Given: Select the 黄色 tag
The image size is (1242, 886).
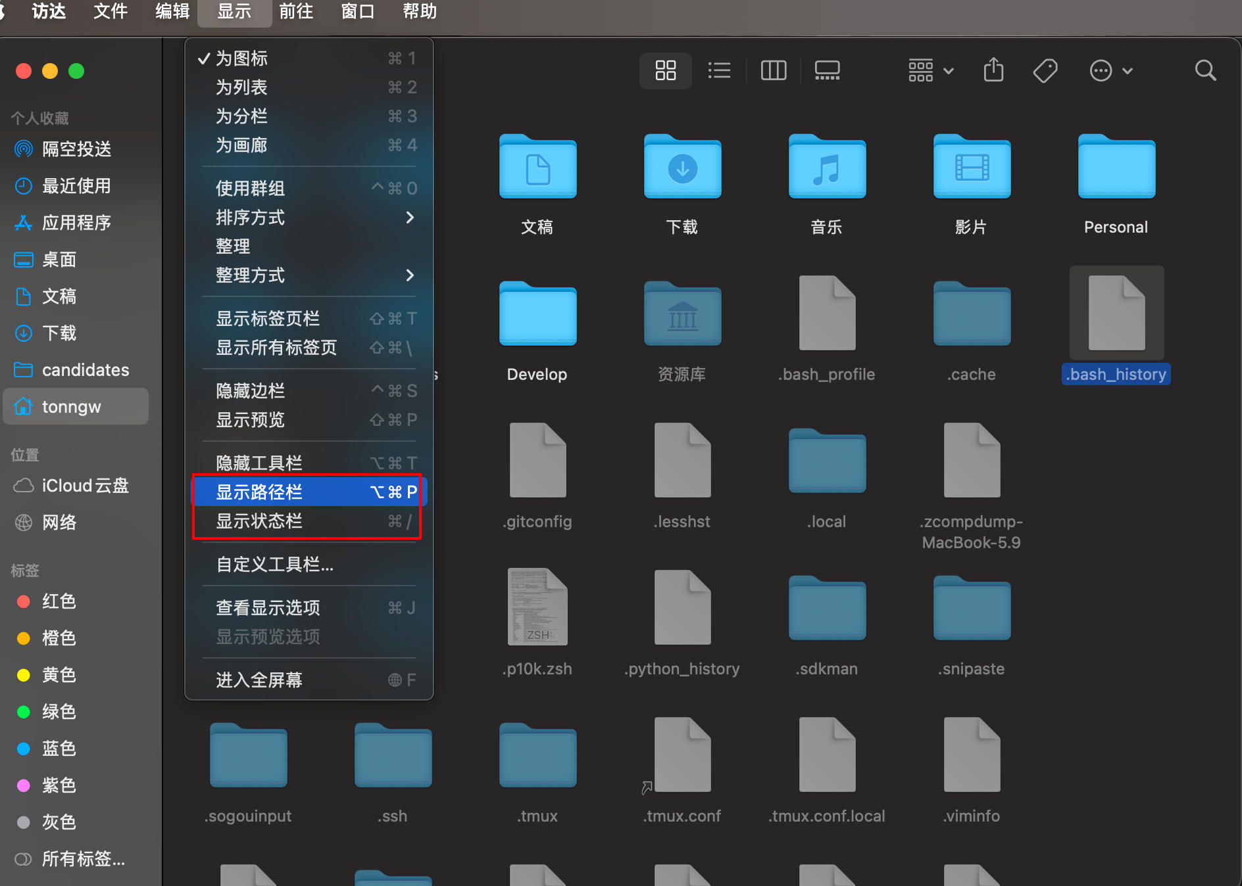Looking at the screenshot, I should pyautogui.click(x=76, y=675).
